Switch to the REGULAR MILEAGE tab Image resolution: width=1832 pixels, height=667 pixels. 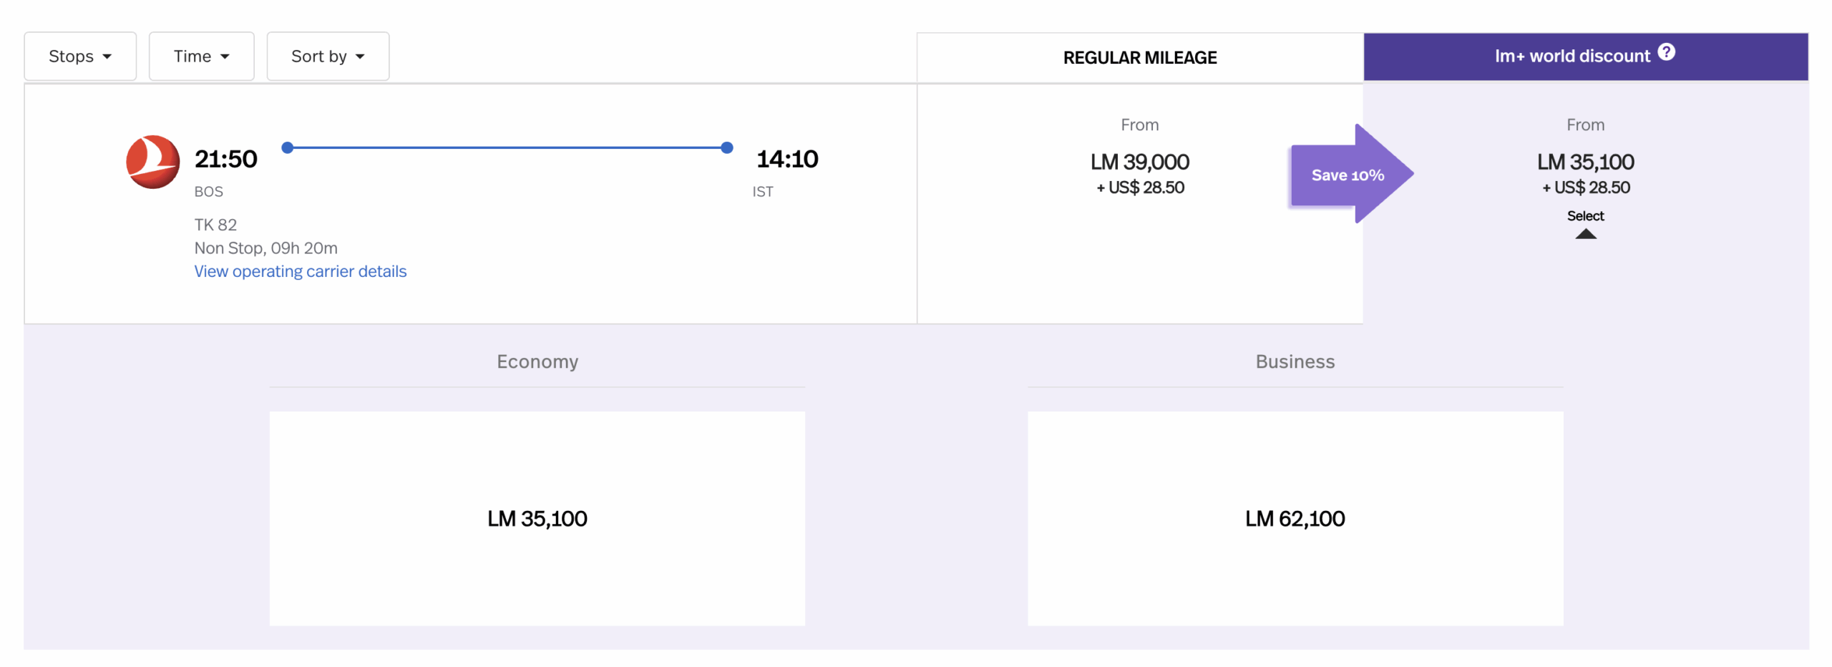point(1139,57)
